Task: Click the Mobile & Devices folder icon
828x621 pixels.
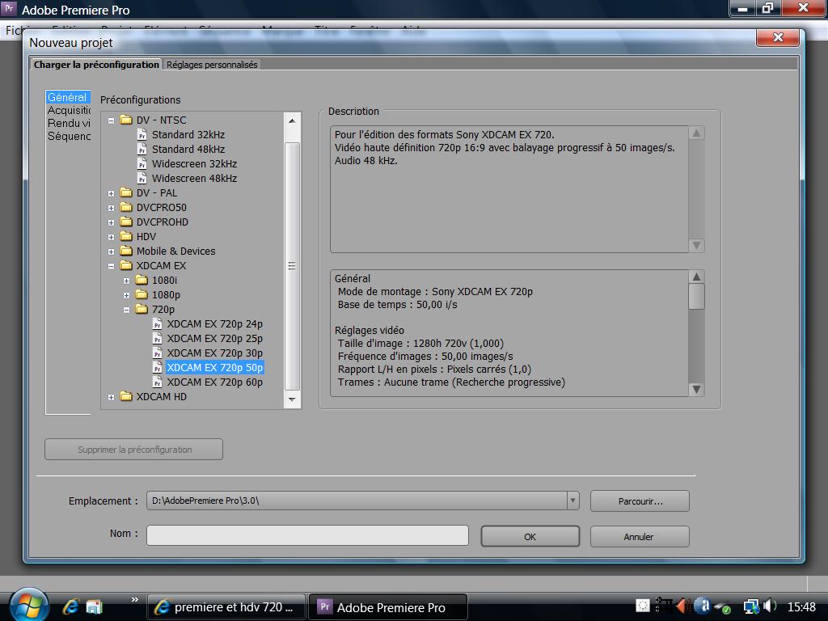Action: point(125,251)
